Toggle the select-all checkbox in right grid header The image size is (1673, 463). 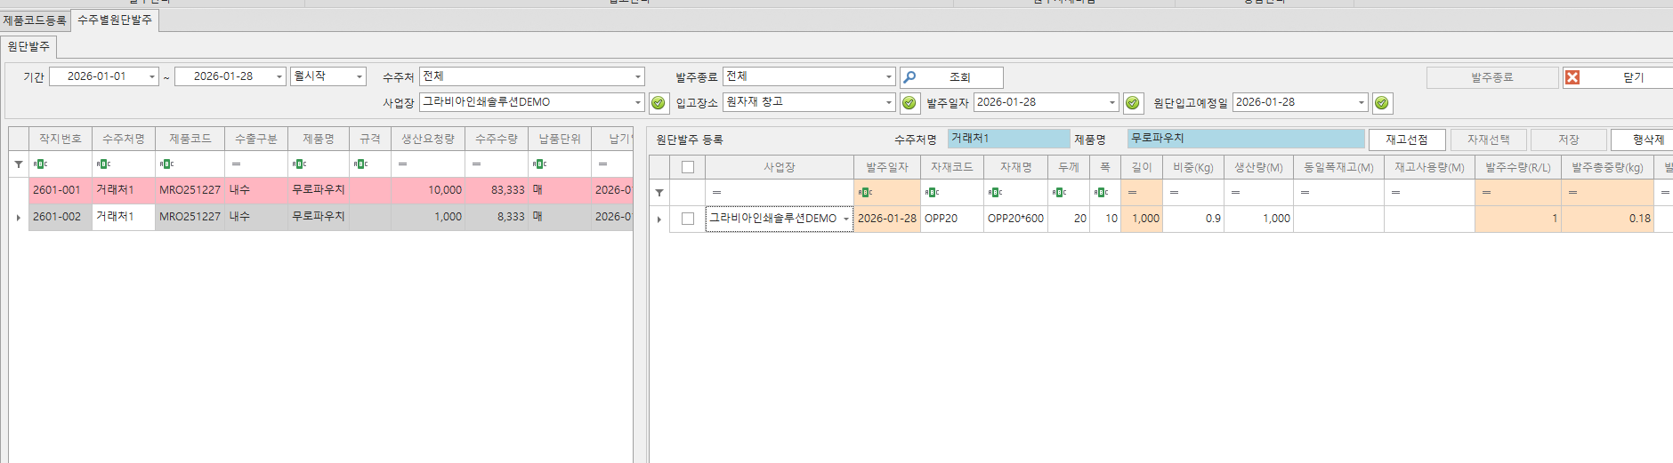[688, 167]
